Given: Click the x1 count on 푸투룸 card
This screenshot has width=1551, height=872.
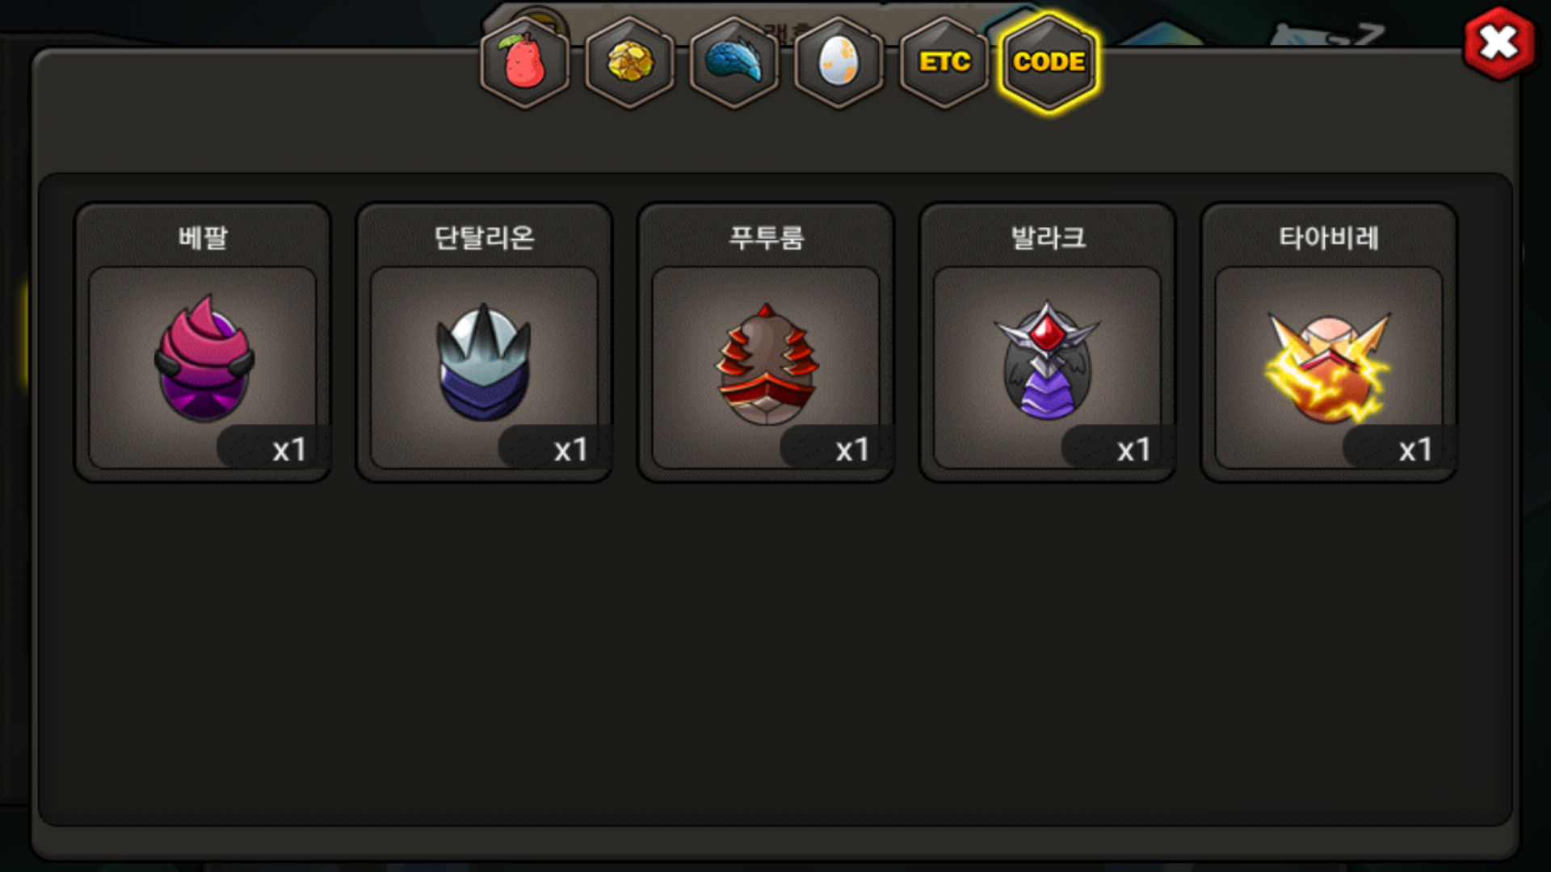Looking at the screenshot, I should 851,450.
